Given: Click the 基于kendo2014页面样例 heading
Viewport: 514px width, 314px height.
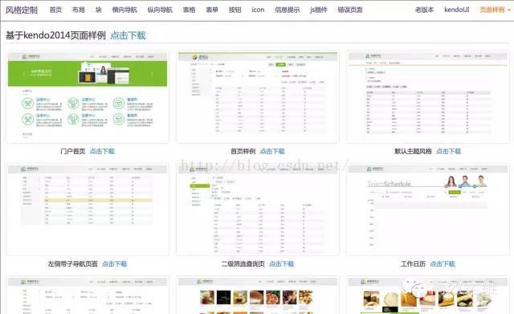Looking at the screenshot, I should pos(55,35).
